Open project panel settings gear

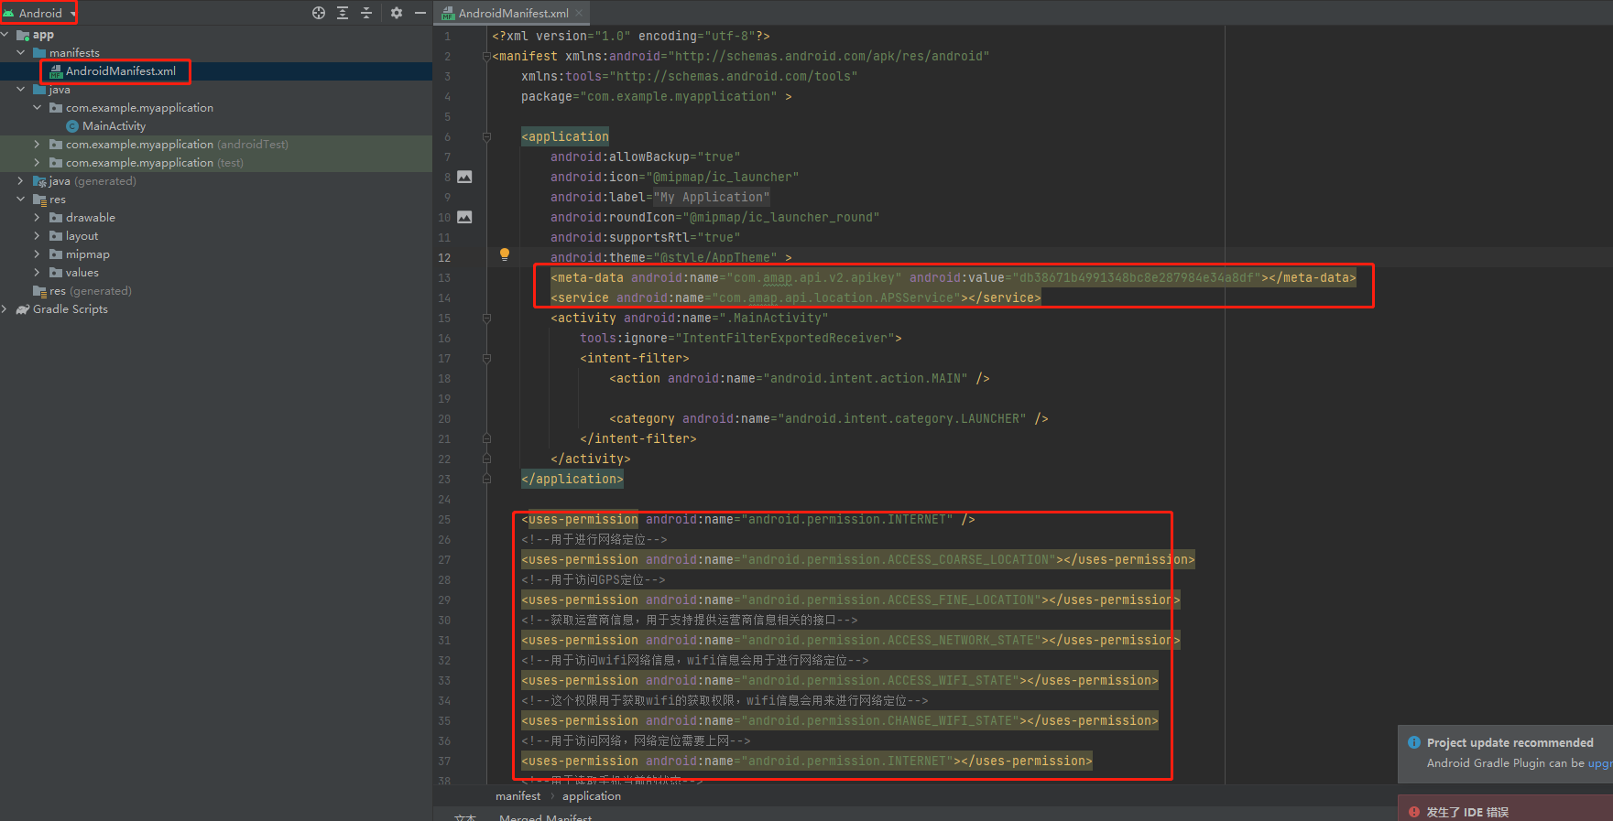(397, 13)
